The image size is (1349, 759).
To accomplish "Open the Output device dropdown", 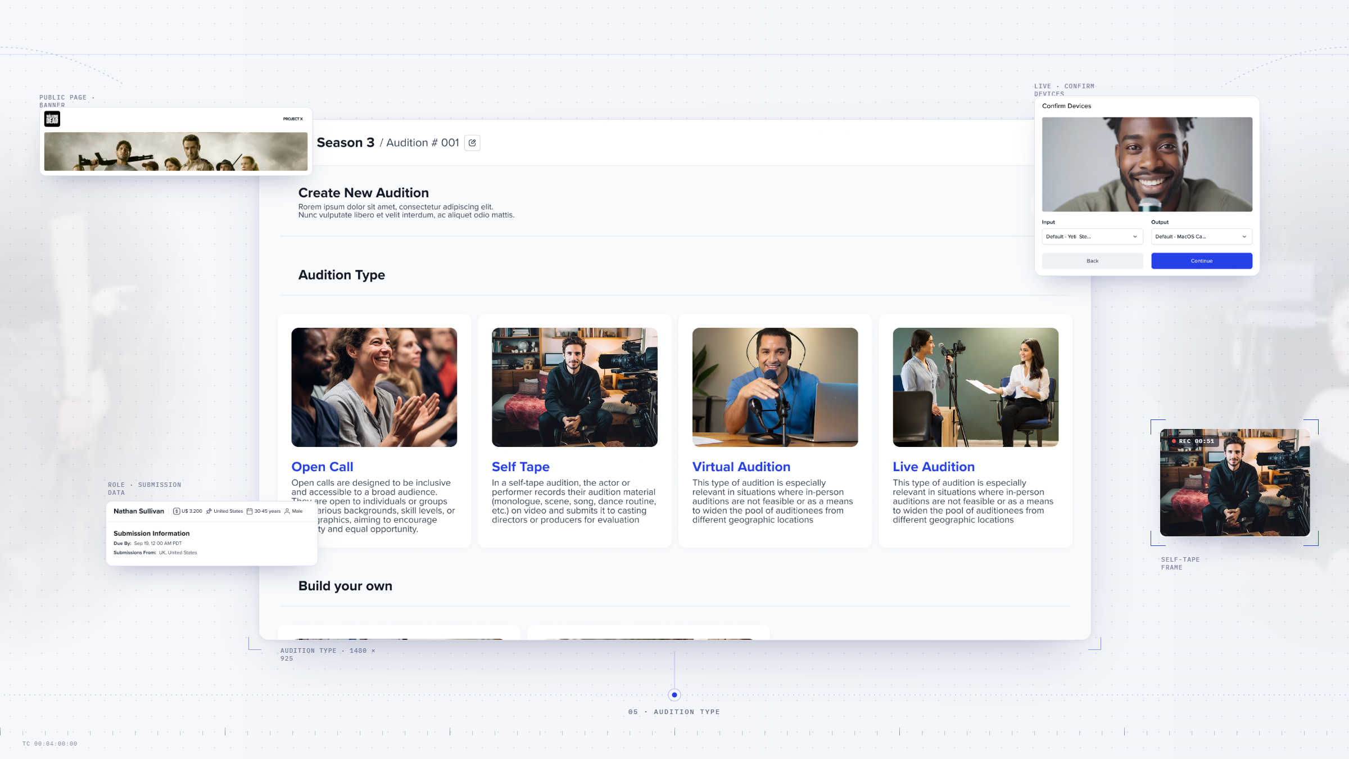I will (x=1202, y=237).
